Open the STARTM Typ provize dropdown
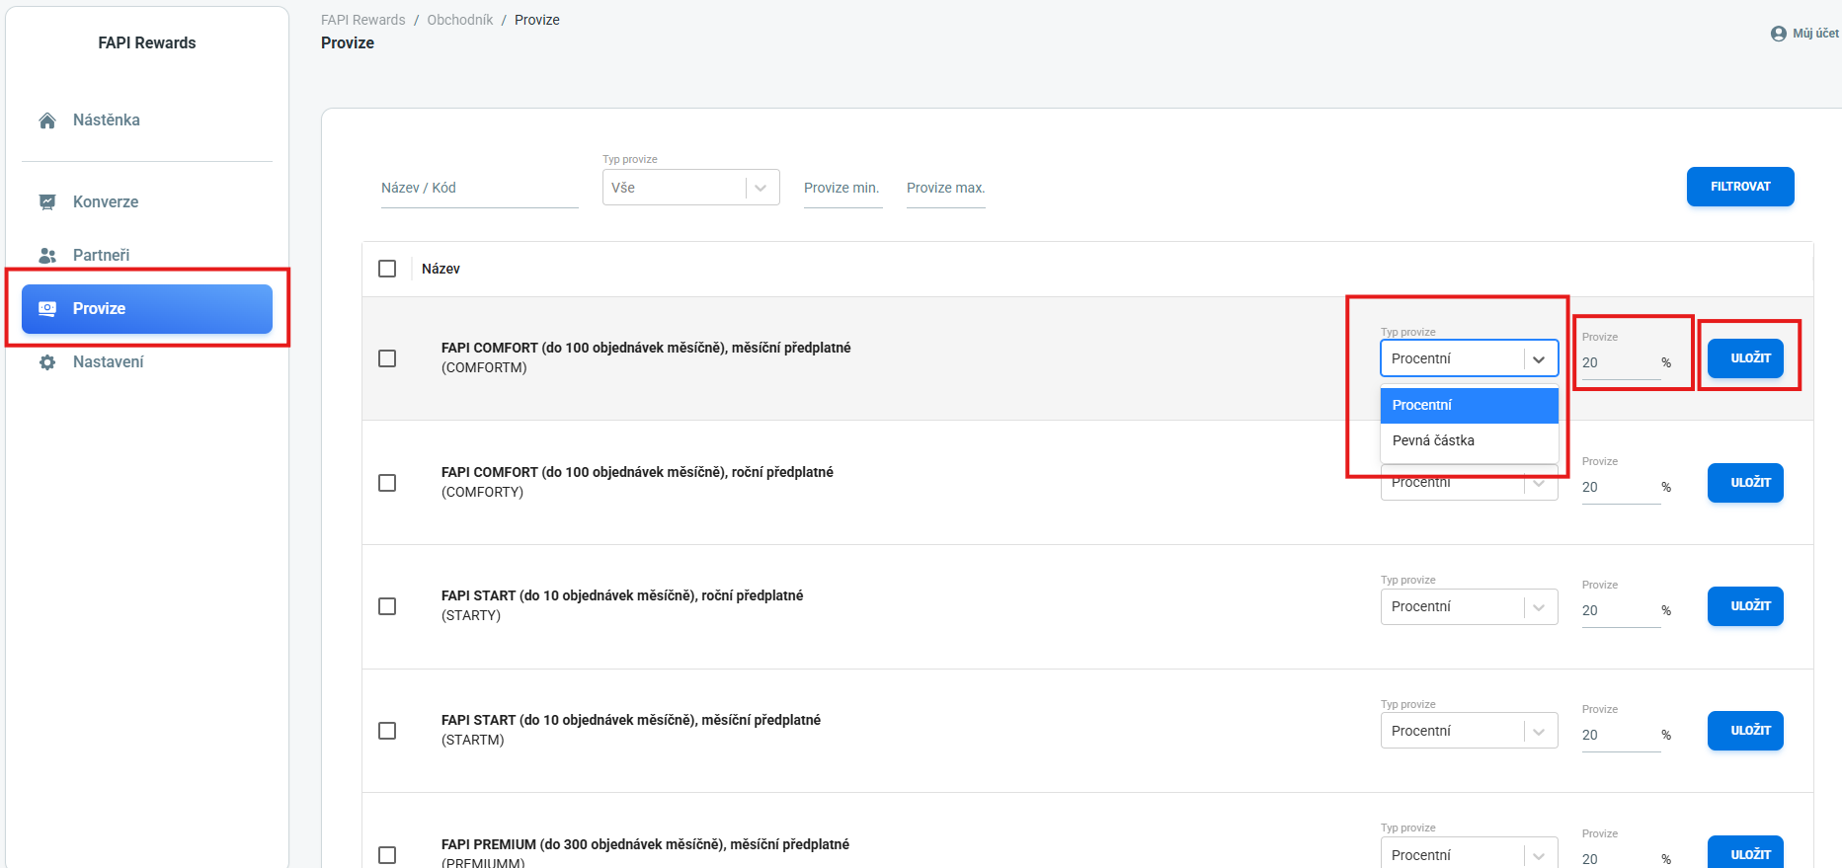Viewport: 1842px width, 868px height. 1470,731
